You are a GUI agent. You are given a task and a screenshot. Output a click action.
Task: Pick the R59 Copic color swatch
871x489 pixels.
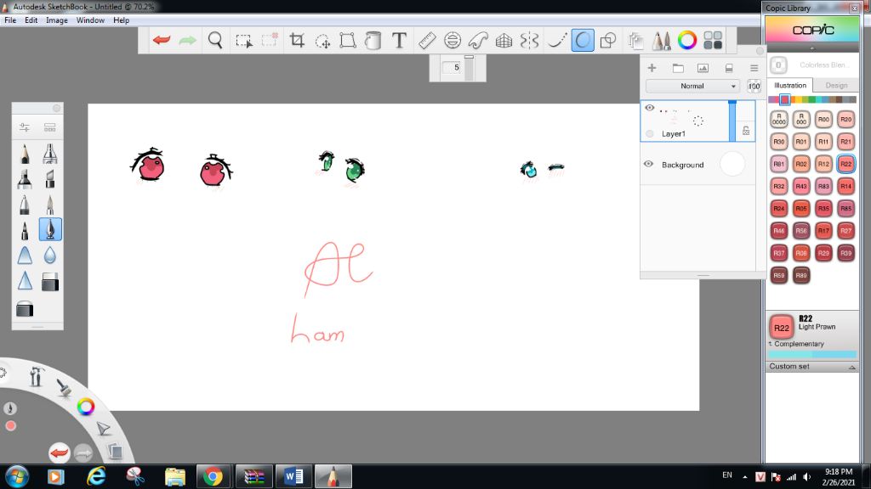[x=779, y=275]
